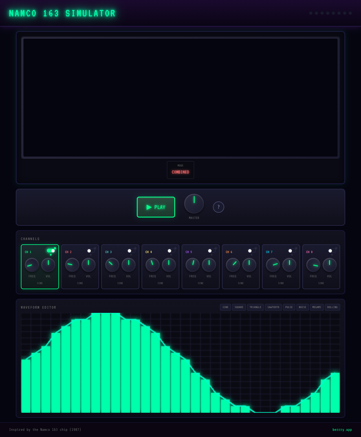Apply the Megami waveform preset
This screenshot has width=361, height=437.
coord(316,307)
